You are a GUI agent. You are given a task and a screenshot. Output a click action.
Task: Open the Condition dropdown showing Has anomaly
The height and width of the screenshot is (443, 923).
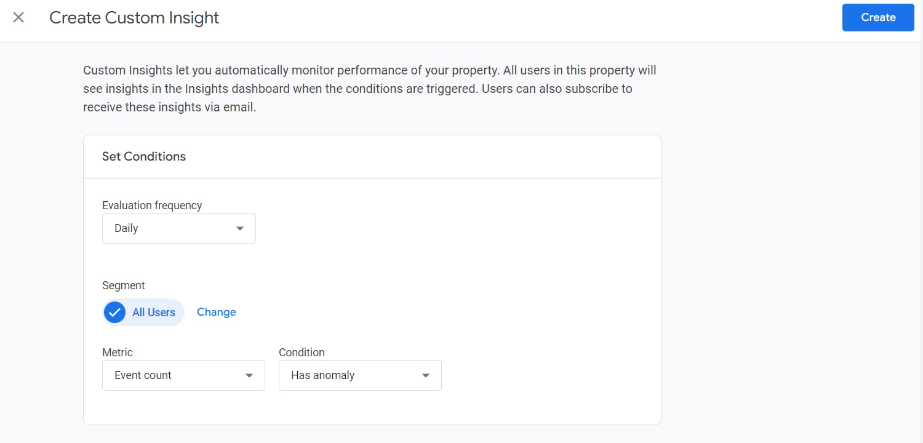(360, 375)
